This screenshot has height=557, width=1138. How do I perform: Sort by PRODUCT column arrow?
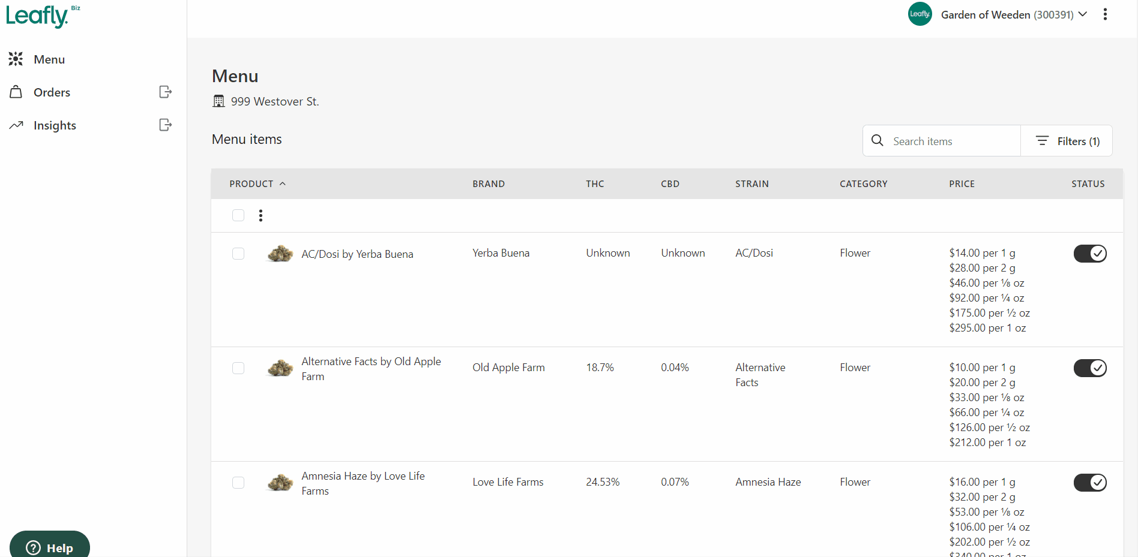click(x=283, y=183)
